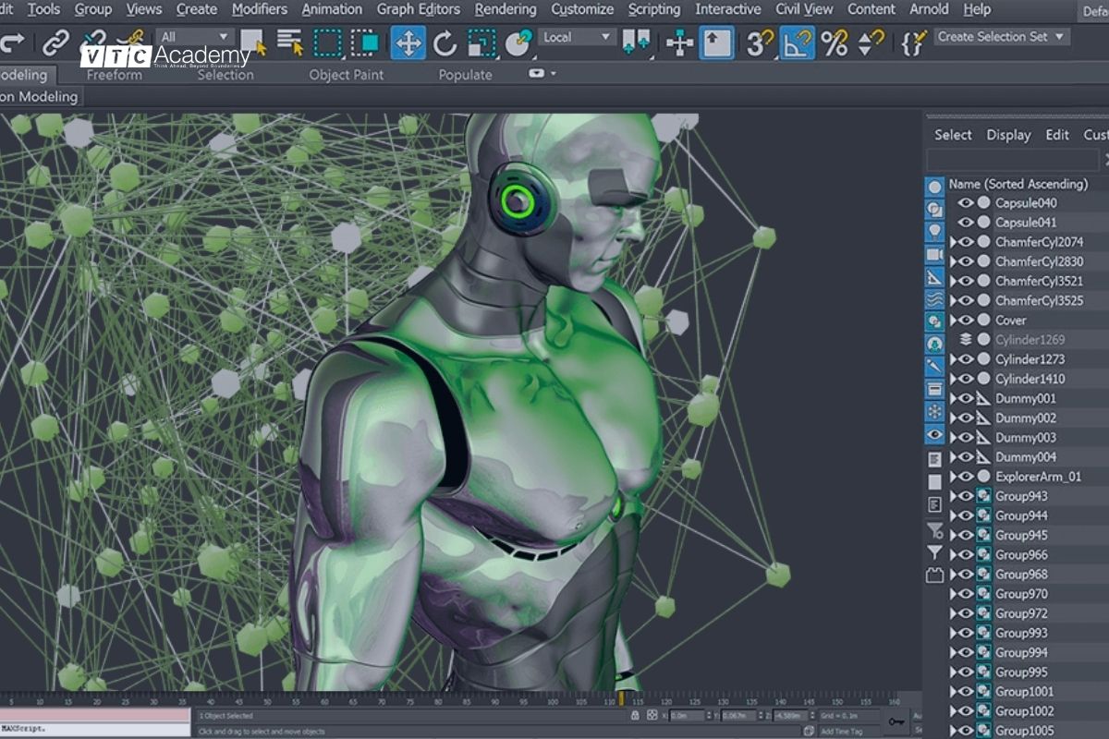Hide Dummy001 in the Scene Explorer
The height and width of the screenshot is (739, 1109).
967,398
